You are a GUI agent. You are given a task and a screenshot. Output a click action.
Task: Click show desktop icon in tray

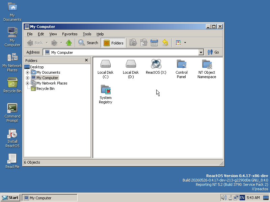[266, 198]
